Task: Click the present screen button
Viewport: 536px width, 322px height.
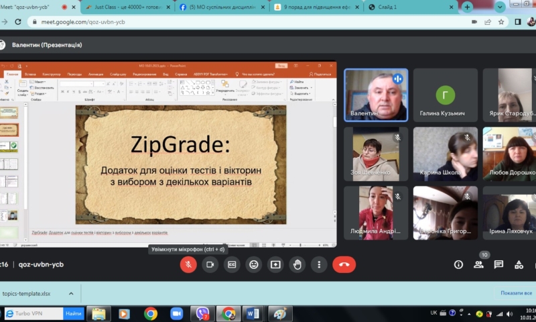Action: coord(275,264)
